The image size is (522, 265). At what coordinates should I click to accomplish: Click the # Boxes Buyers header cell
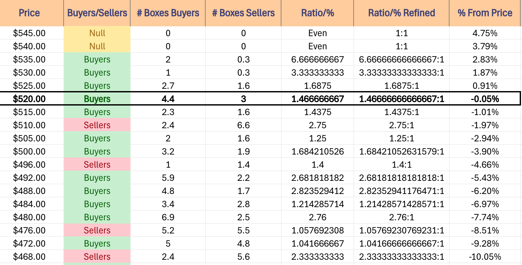(x=168, y=13)
